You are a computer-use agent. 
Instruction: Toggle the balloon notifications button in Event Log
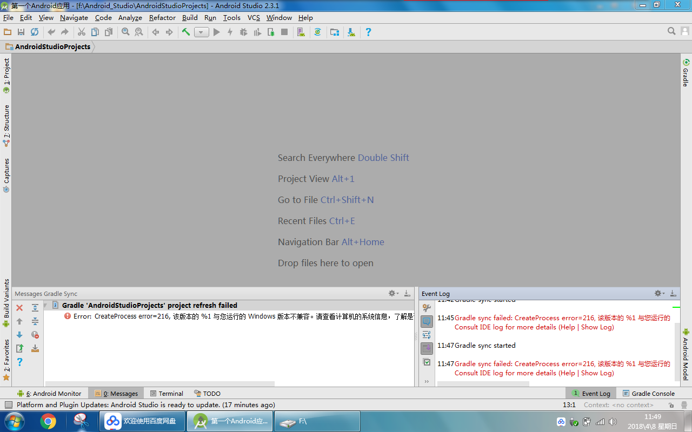[x=427, y=322]
